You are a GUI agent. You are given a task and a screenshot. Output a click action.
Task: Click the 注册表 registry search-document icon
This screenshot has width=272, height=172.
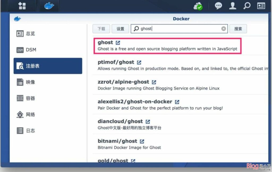(20, 66)
